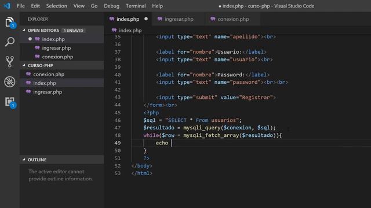Screen dimensions: 371x208
Task: Click line number 46 in gutter
Action: click(x=118, y=120)
